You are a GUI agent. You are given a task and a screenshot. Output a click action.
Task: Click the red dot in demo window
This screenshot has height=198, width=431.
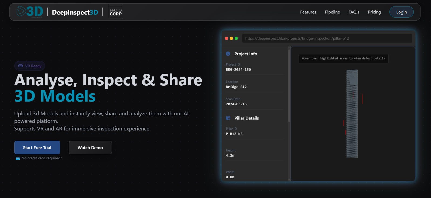(227, 38)
